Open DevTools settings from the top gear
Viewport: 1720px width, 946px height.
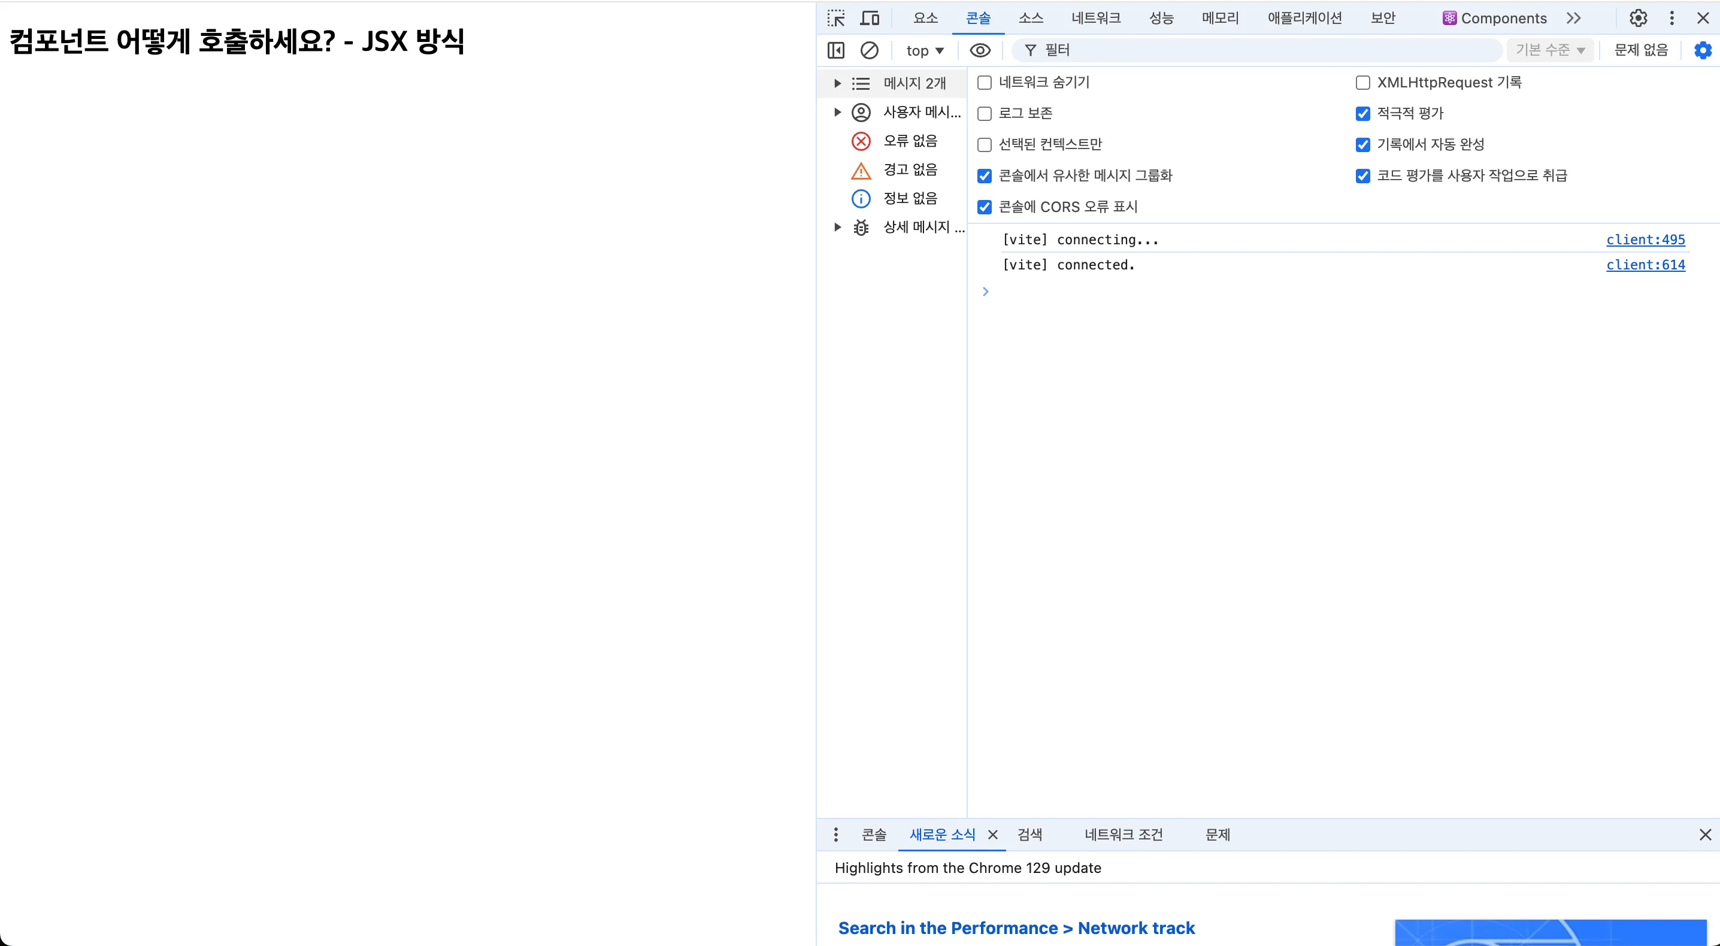pos(1637,18)
